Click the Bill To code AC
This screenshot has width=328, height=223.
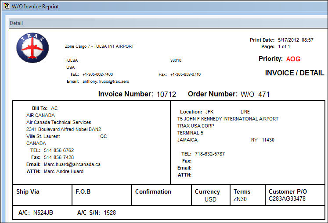[x=54, y=108]
